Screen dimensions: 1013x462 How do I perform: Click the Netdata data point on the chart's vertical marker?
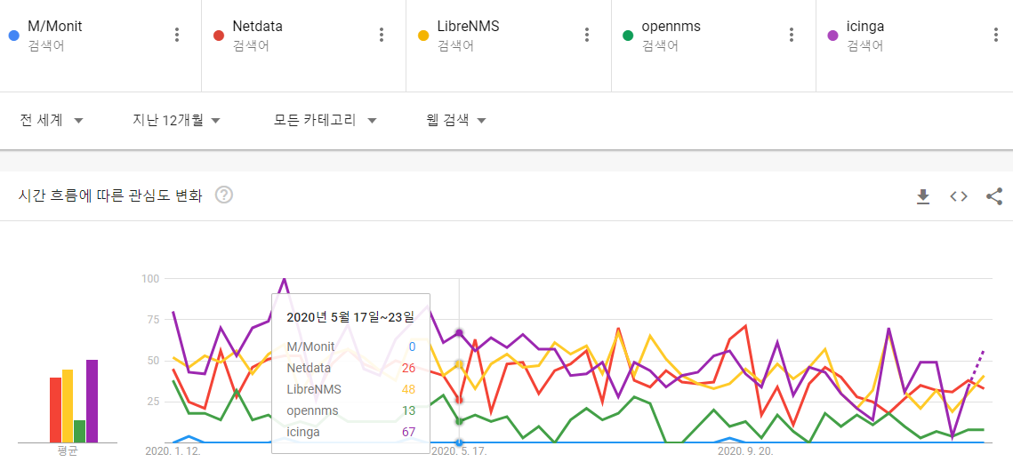click(459, 400)
